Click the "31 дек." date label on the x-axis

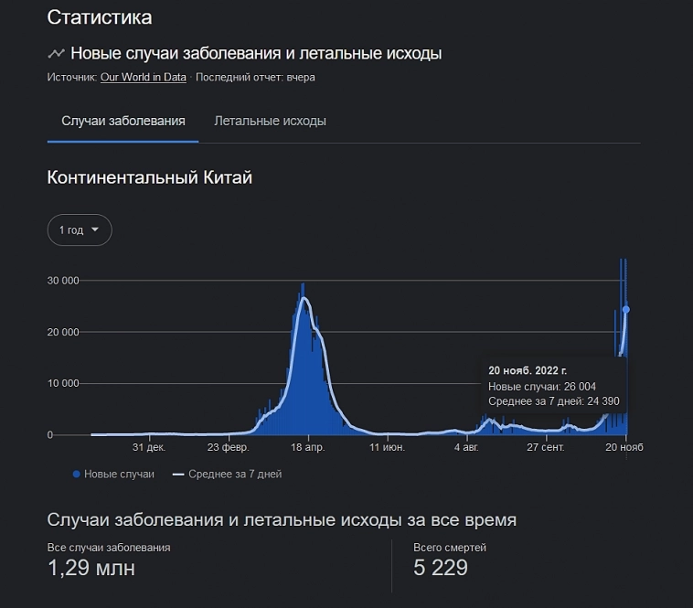pyautogui.click(x=149, y=448)
